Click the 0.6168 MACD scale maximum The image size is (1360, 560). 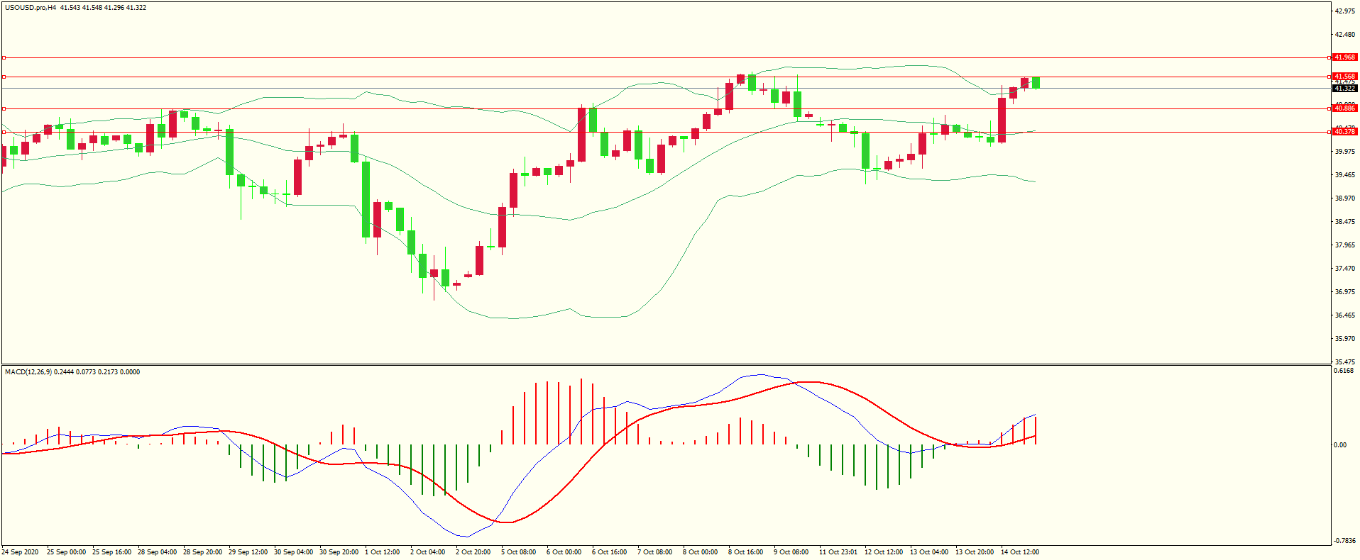click(1343, 371)
